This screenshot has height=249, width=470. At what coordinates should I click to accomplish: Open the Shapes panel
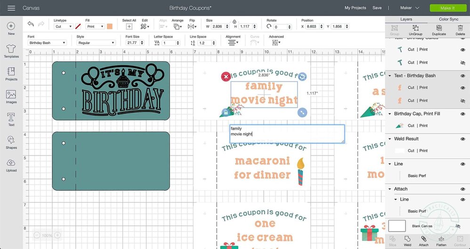coord(11,142)
